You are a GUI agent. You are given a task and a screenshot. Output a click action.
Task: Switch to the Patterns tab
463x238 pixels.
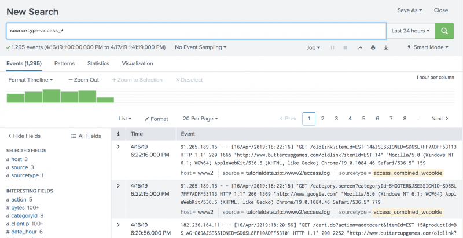coord(64,64)
